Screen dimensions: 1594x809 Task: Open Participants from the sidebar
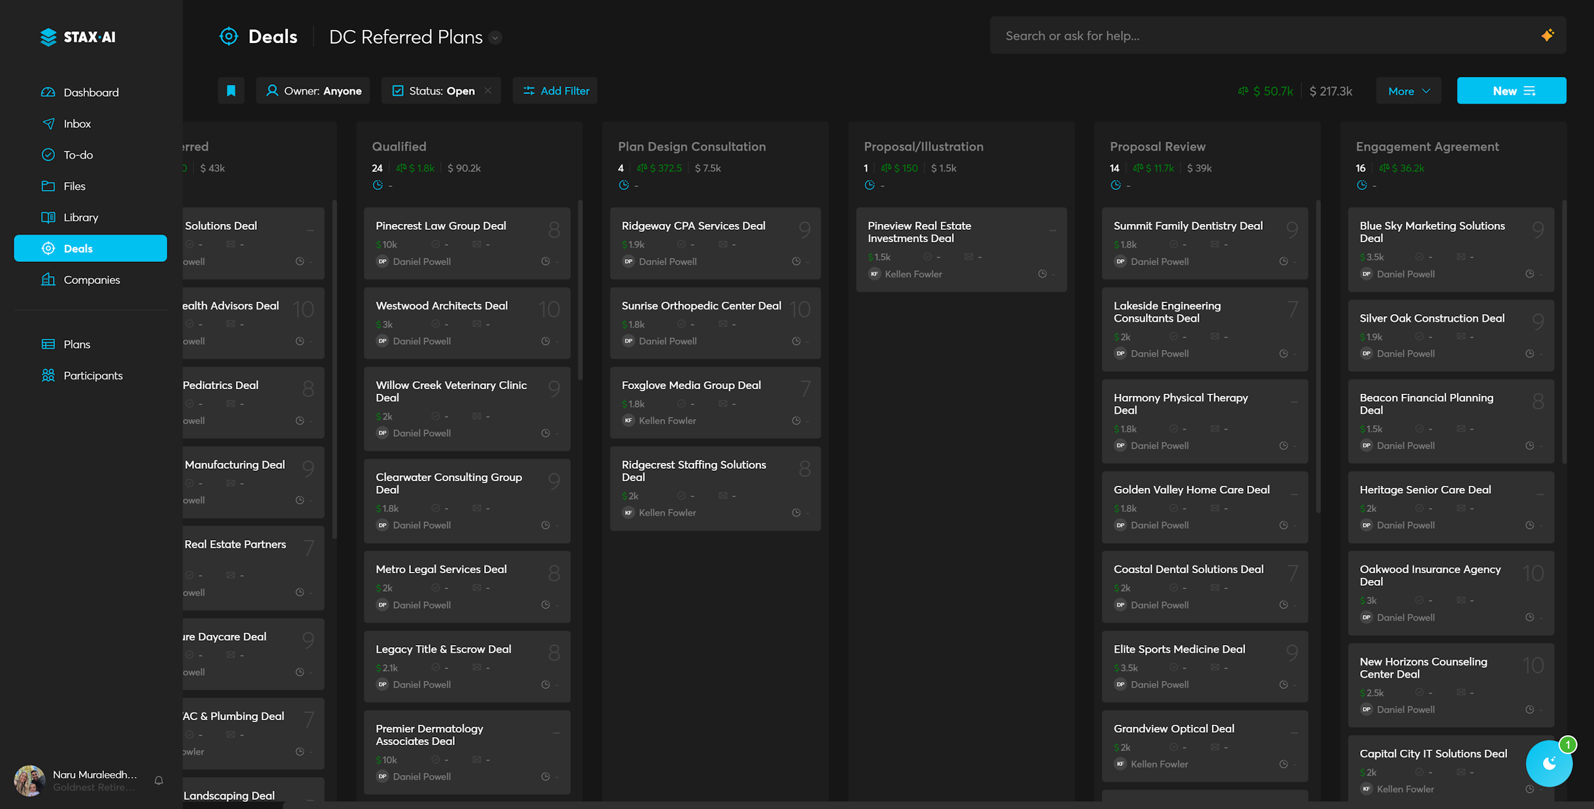(93, 375)
